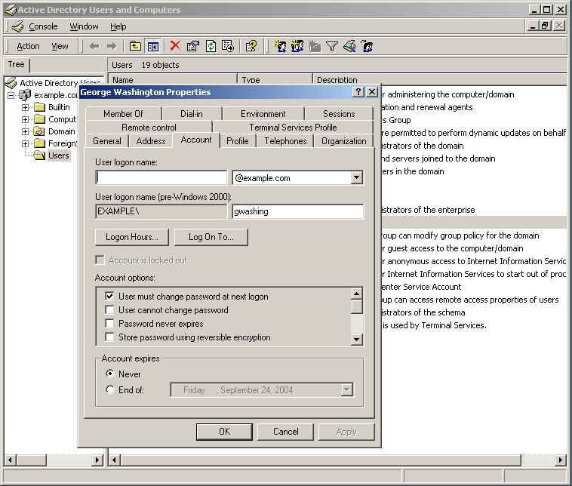Click the empty User logon name field

(161, 177)
